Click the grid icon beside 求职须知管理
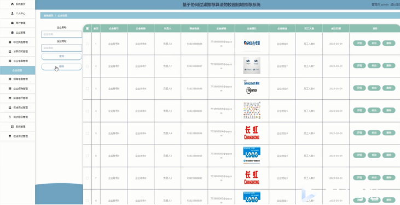 [x=10, y=52]
